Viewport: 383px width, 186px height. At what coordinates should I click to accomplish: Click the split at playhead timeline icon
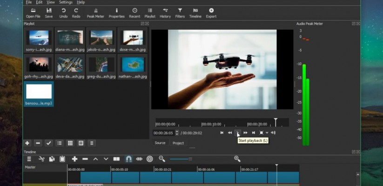tap(116, 159)
